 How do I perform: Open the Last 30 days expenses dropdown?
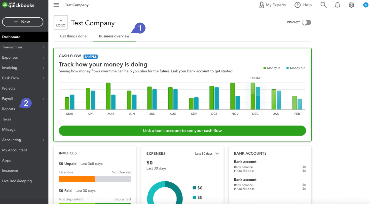tap(207, 153)
